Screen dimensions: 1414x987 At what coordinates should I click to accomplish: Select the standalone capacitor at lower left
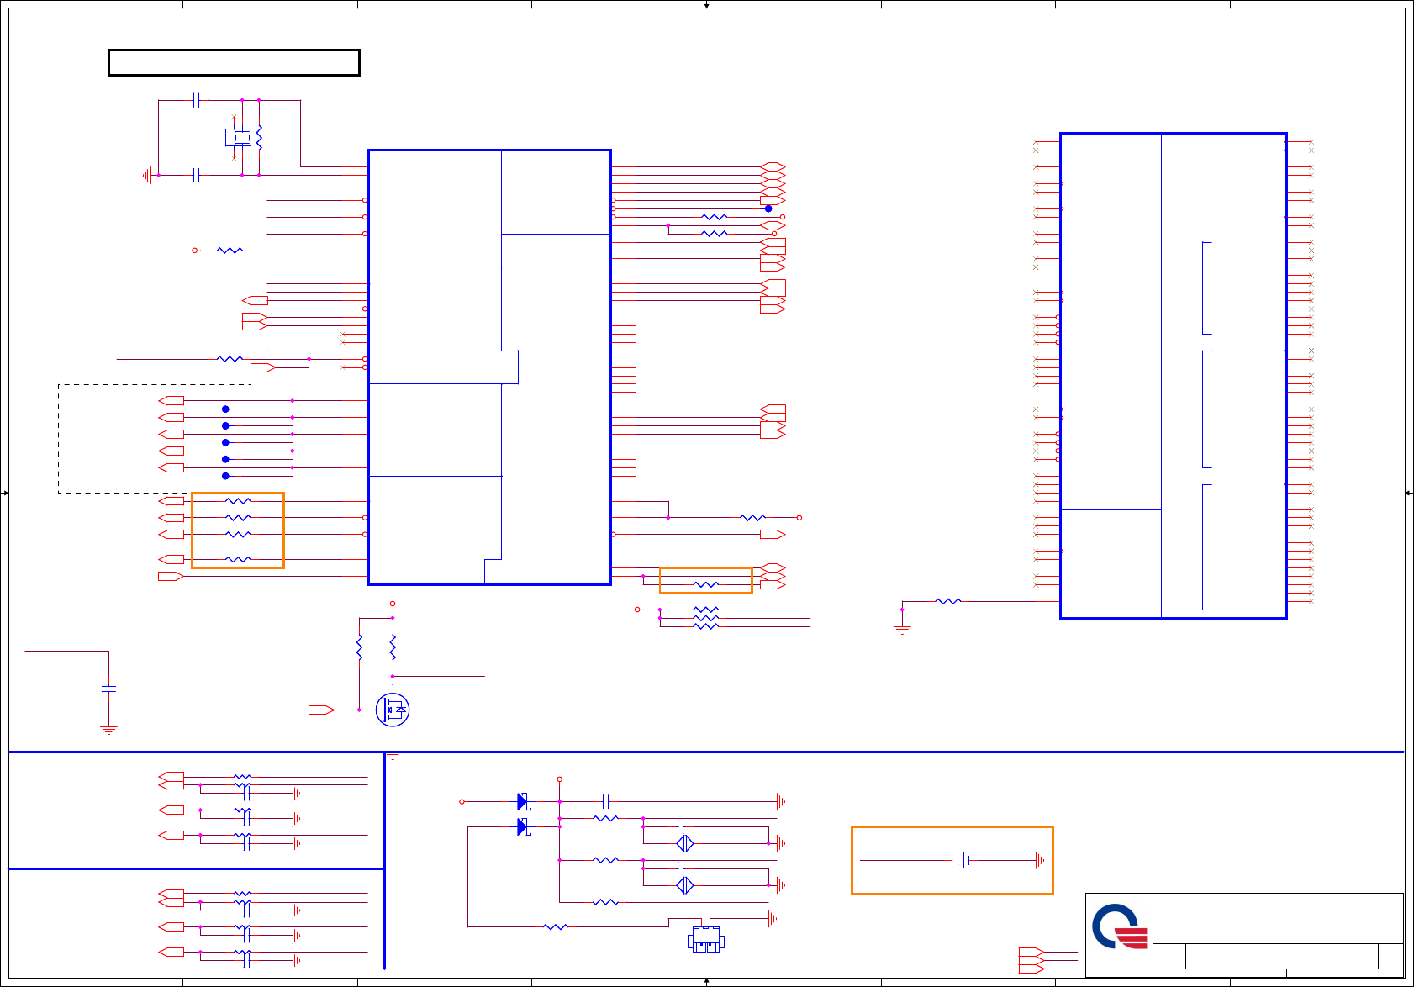(108, 689)
